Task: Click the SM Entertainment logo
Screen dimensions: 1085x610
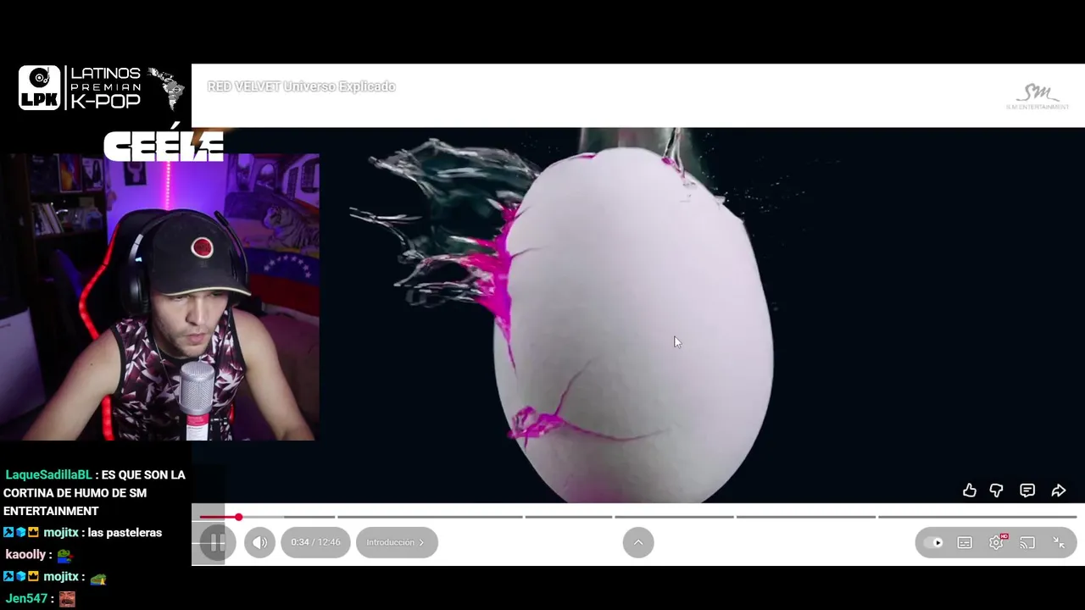Action: (x=1038, y=97)
